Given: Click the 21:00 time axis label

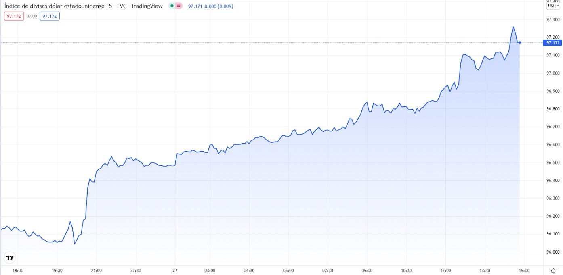Looking at the screenshot, I should click(x=97, y=271).
